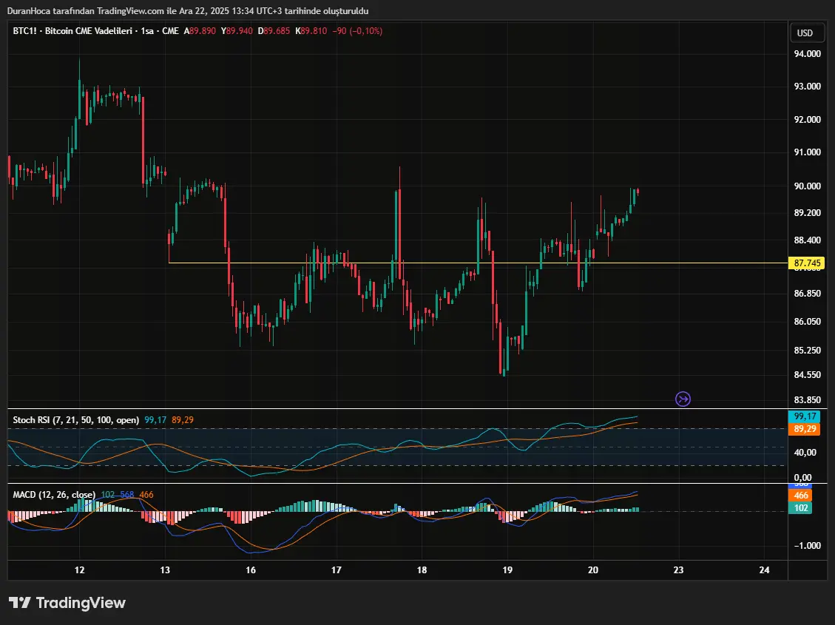
Task: Click the 91.000 price axis label
Action: pos(807,152)
